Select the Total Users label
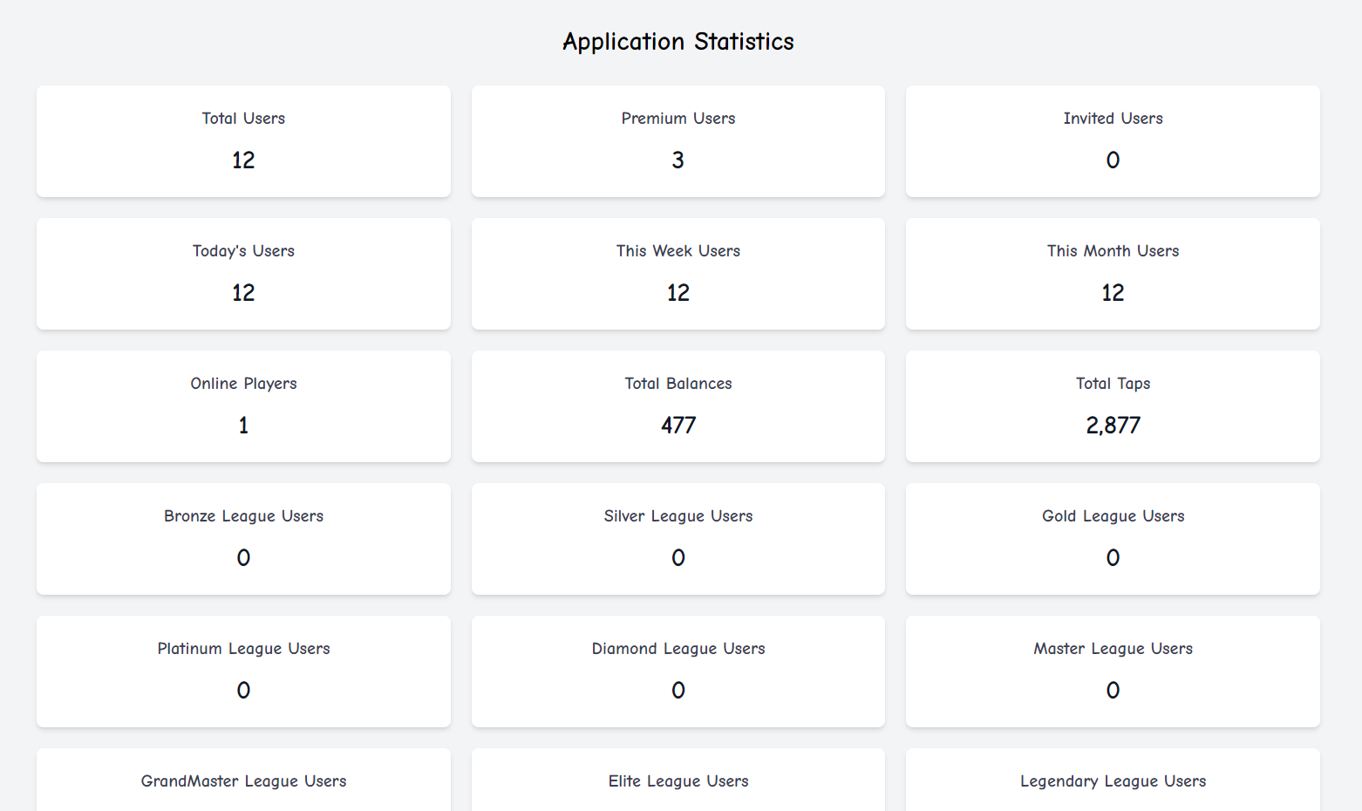 pyautogui.click(x=243, y=119)
